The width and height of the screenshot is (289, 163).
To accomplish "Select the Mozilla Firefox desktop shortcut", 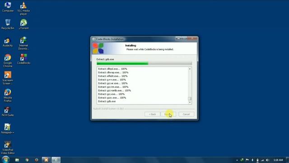I will (8, 96).
